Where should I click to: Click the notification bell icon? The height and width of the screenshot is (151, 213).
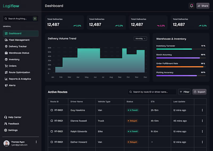191,6
